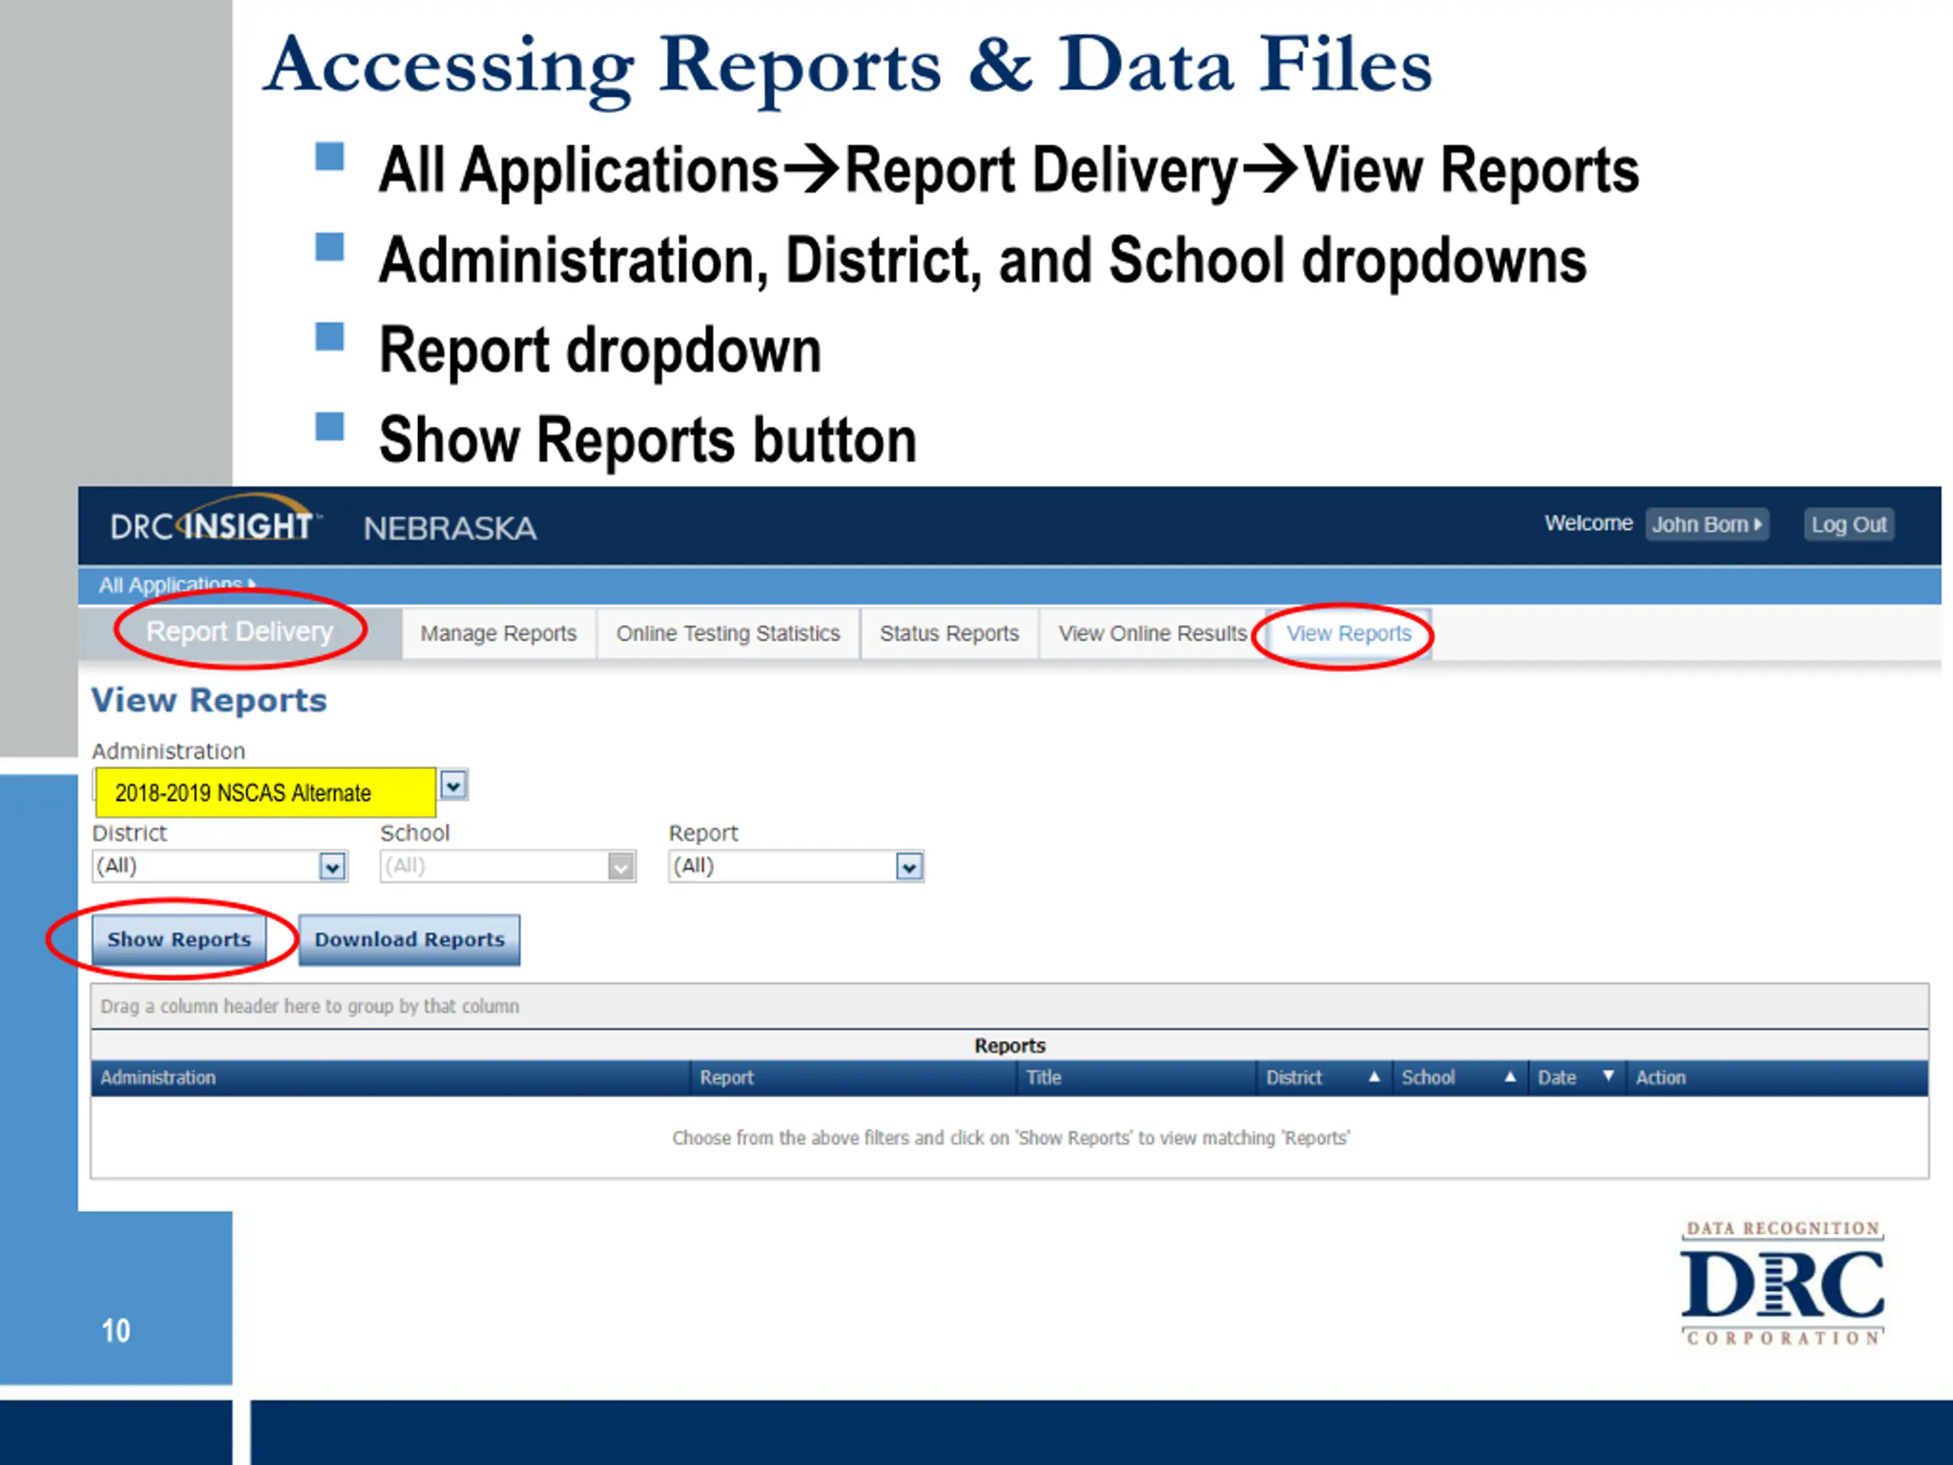Click the School column sort arrow
1953x1465 pixels.
tap(1510, 1077)
